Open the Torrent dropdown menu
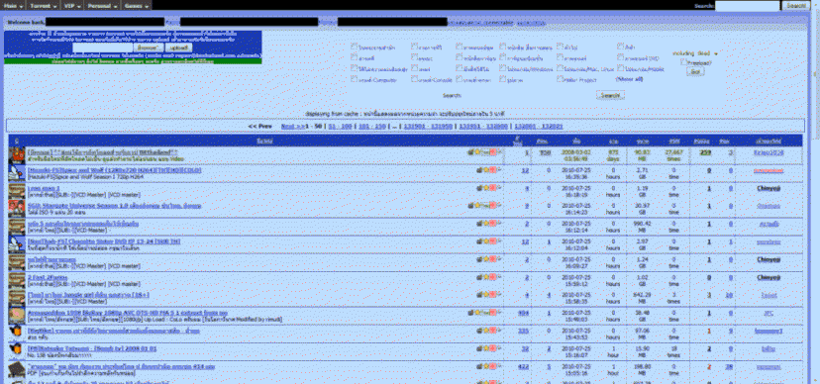The width and height of the screenshot is (820, 384). coord(43,5)
